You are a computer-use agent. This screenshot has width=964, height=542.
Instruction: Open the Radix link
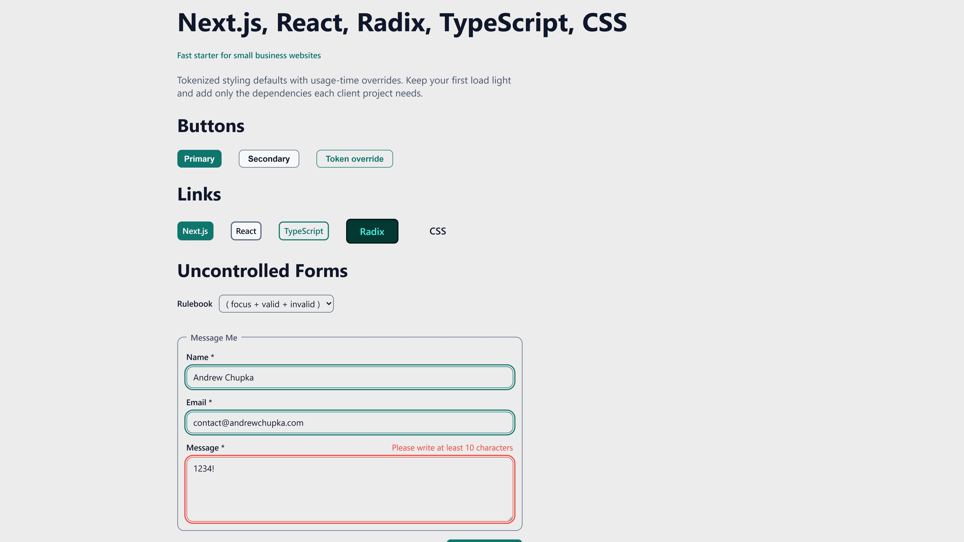372,231
